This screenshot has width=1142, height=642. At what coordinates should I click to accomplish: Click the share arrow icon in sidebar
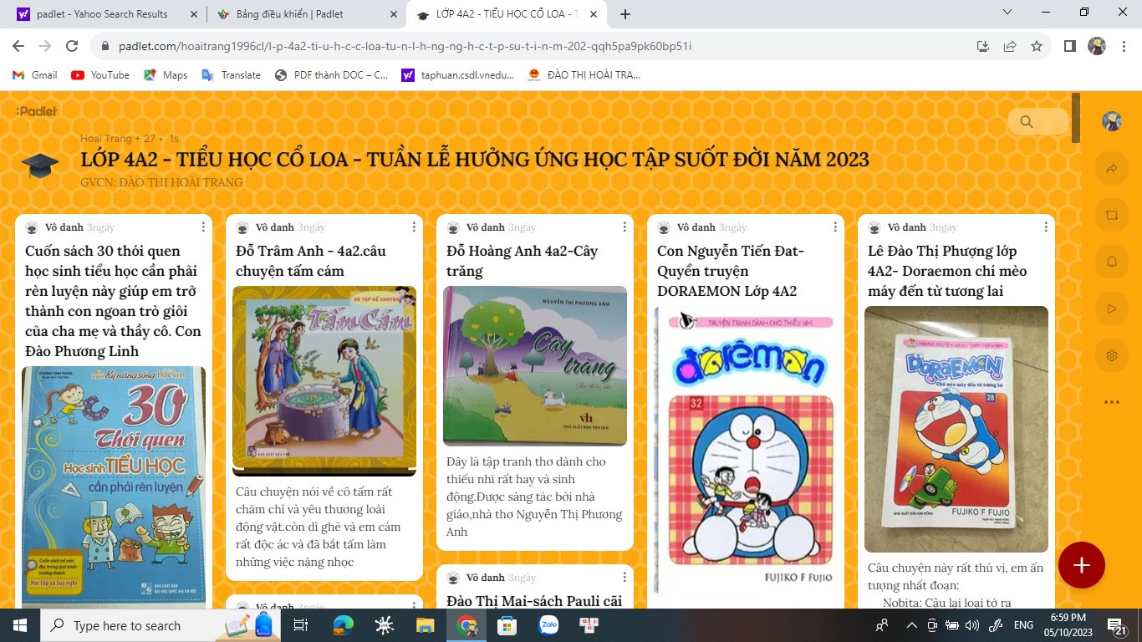tap(1111, 169)
